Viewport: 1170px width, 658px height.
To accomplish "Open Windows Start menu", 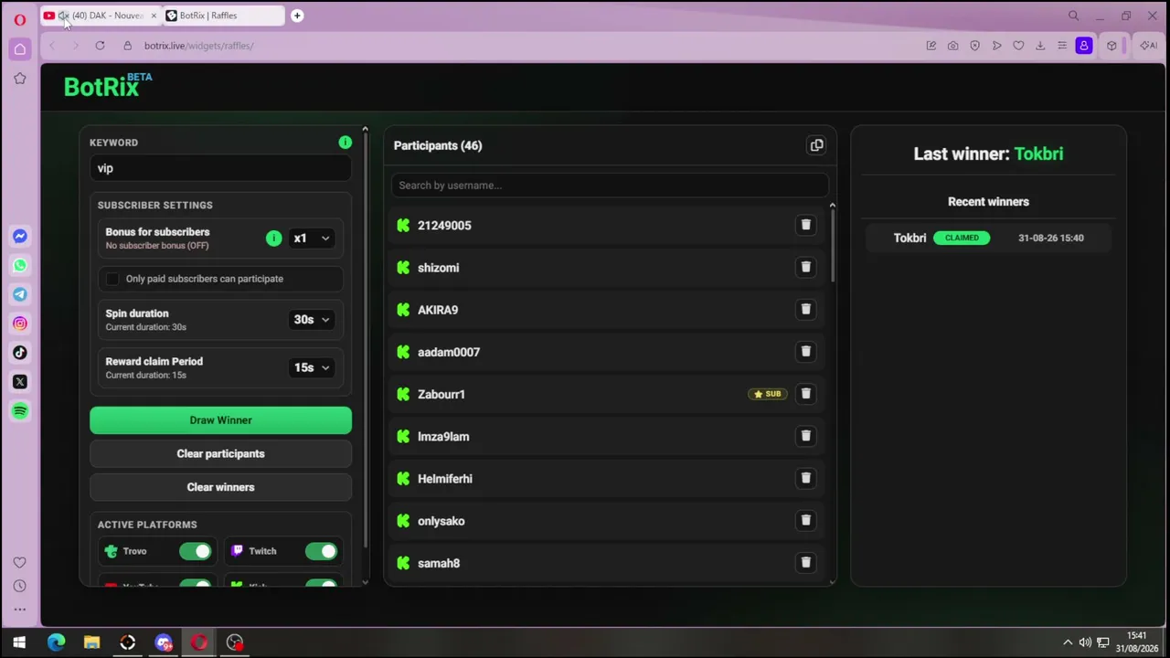I will click(x=19, y=642).
